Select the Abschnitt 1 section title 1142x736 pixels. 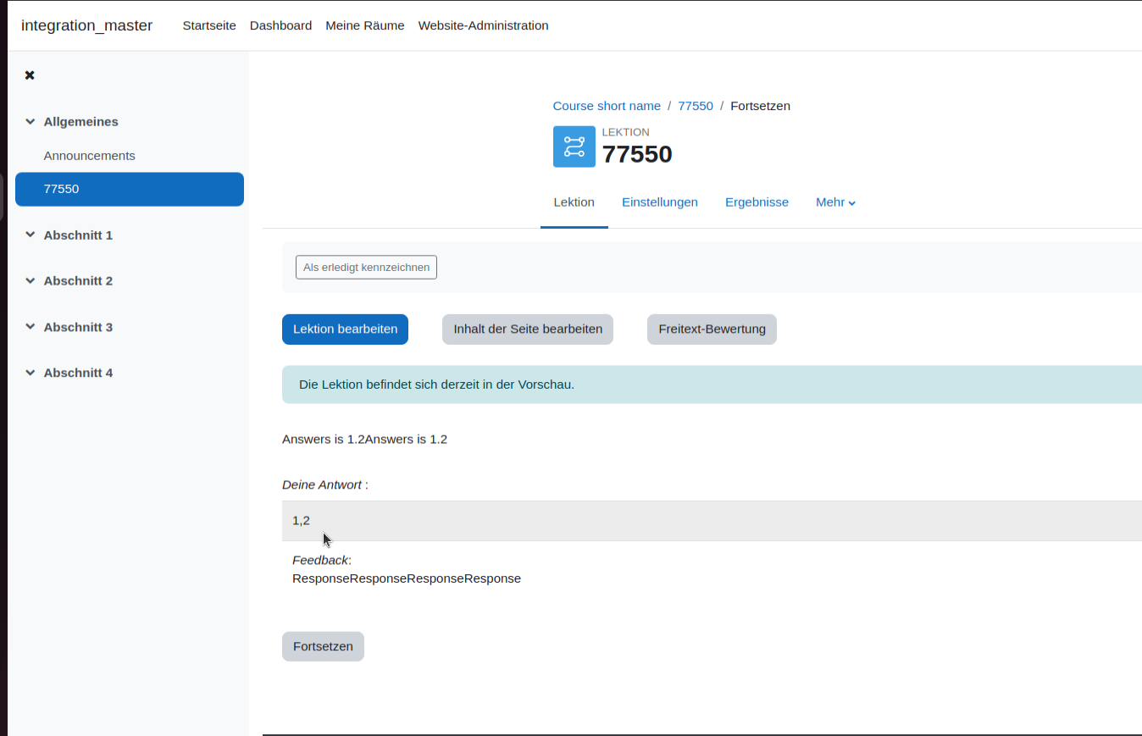(x=78, y=235)
